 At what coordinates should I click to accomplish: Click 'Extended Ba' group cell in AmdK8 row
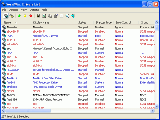[147, 82]
